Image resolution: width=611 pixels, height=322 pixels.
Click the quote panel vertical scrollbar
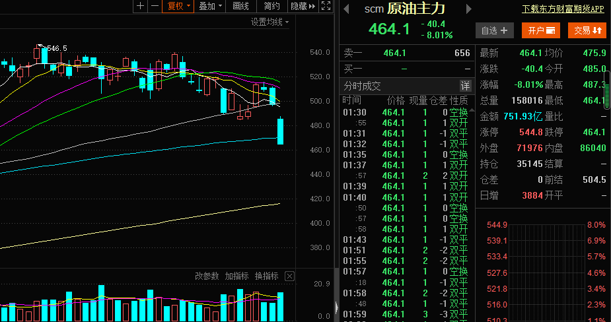pos(607,90)
